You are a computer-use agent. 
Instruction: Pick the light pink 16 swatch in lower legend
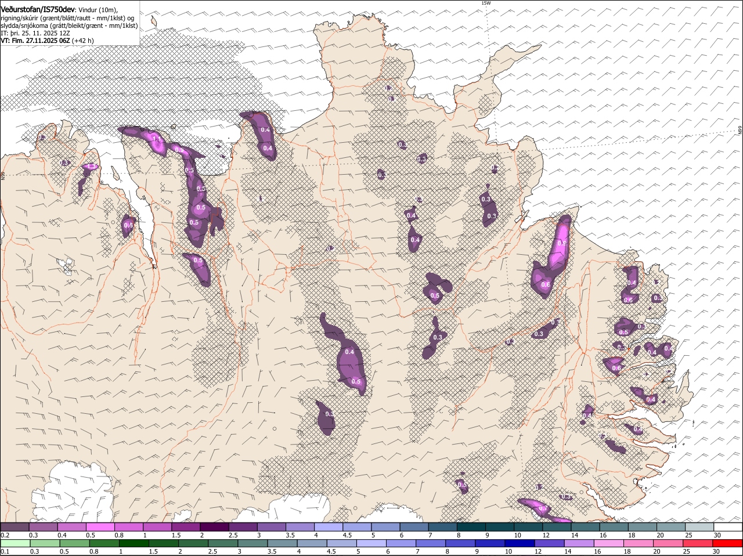(608, 543)
